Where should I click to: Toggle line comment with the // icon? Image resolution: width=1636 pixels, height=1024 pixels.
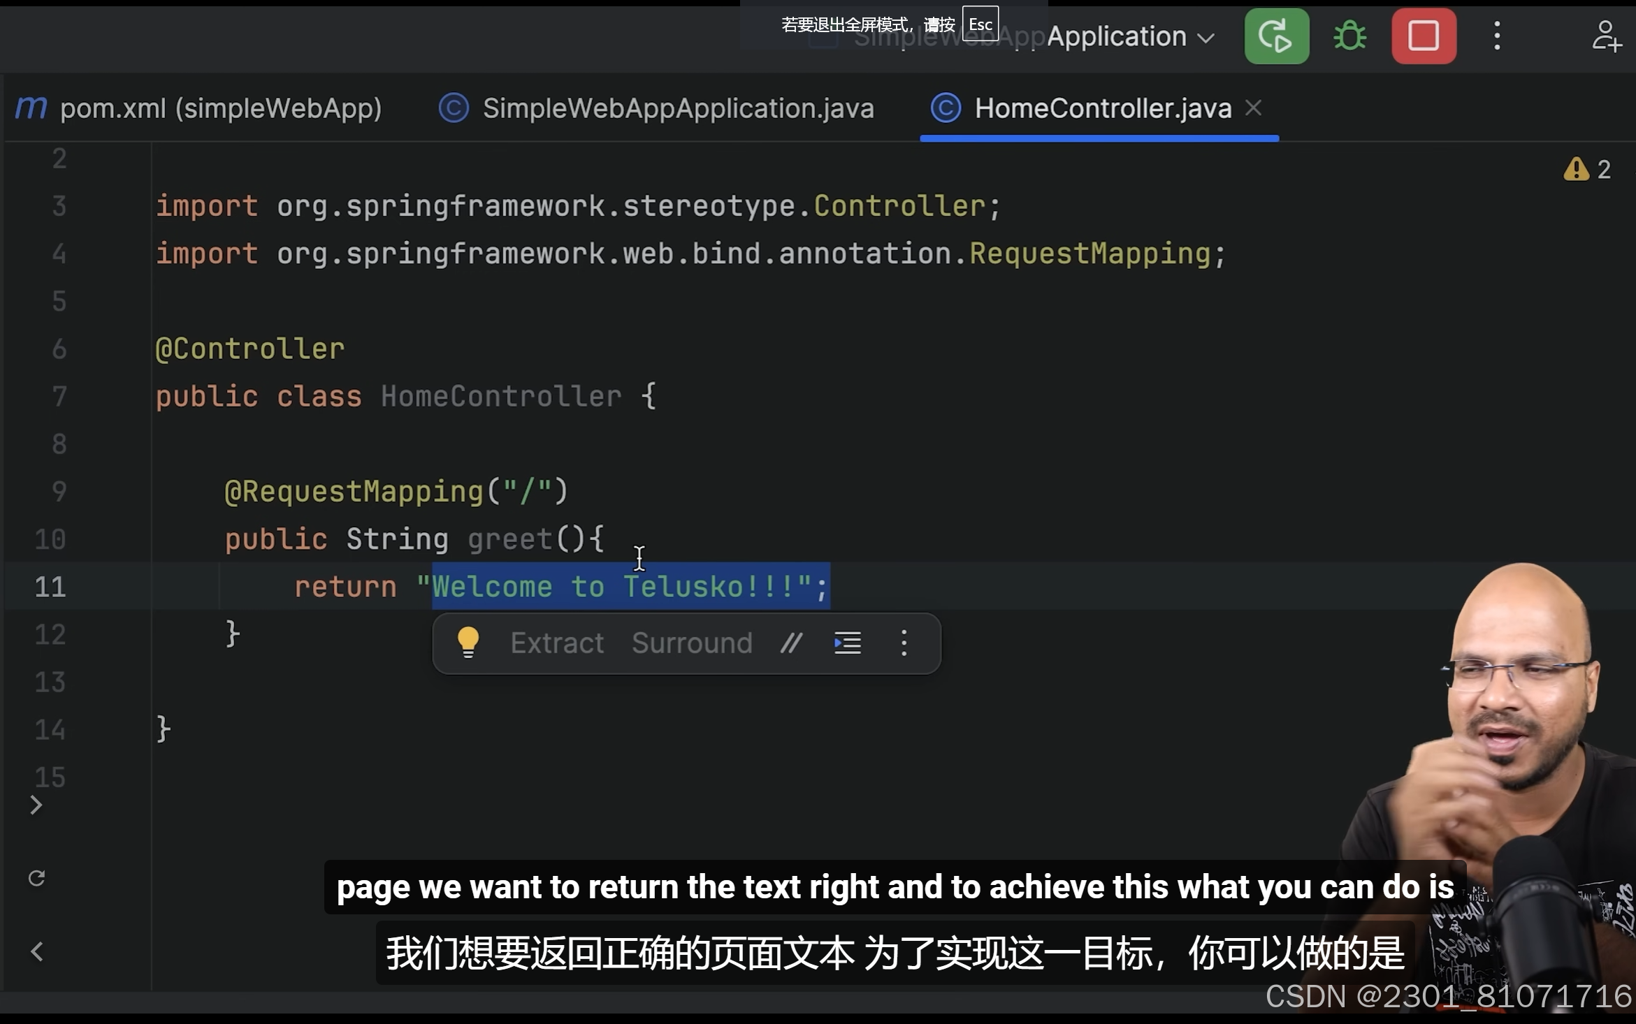[791, 643]
